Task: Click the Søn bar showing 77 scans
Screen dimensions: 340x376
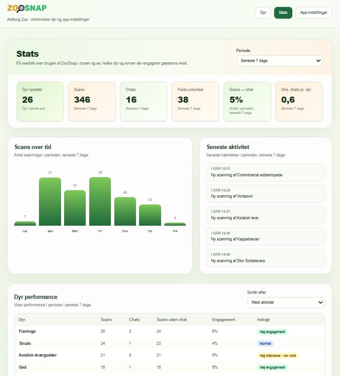Action: coord(50,202)
